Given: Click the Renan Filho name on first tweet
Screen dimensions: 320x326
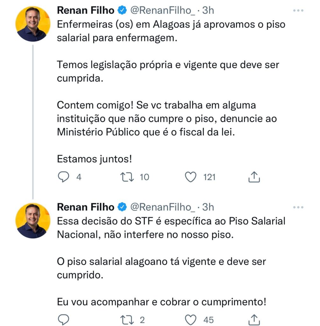Looking at the screenshot, I should (85, 11).
